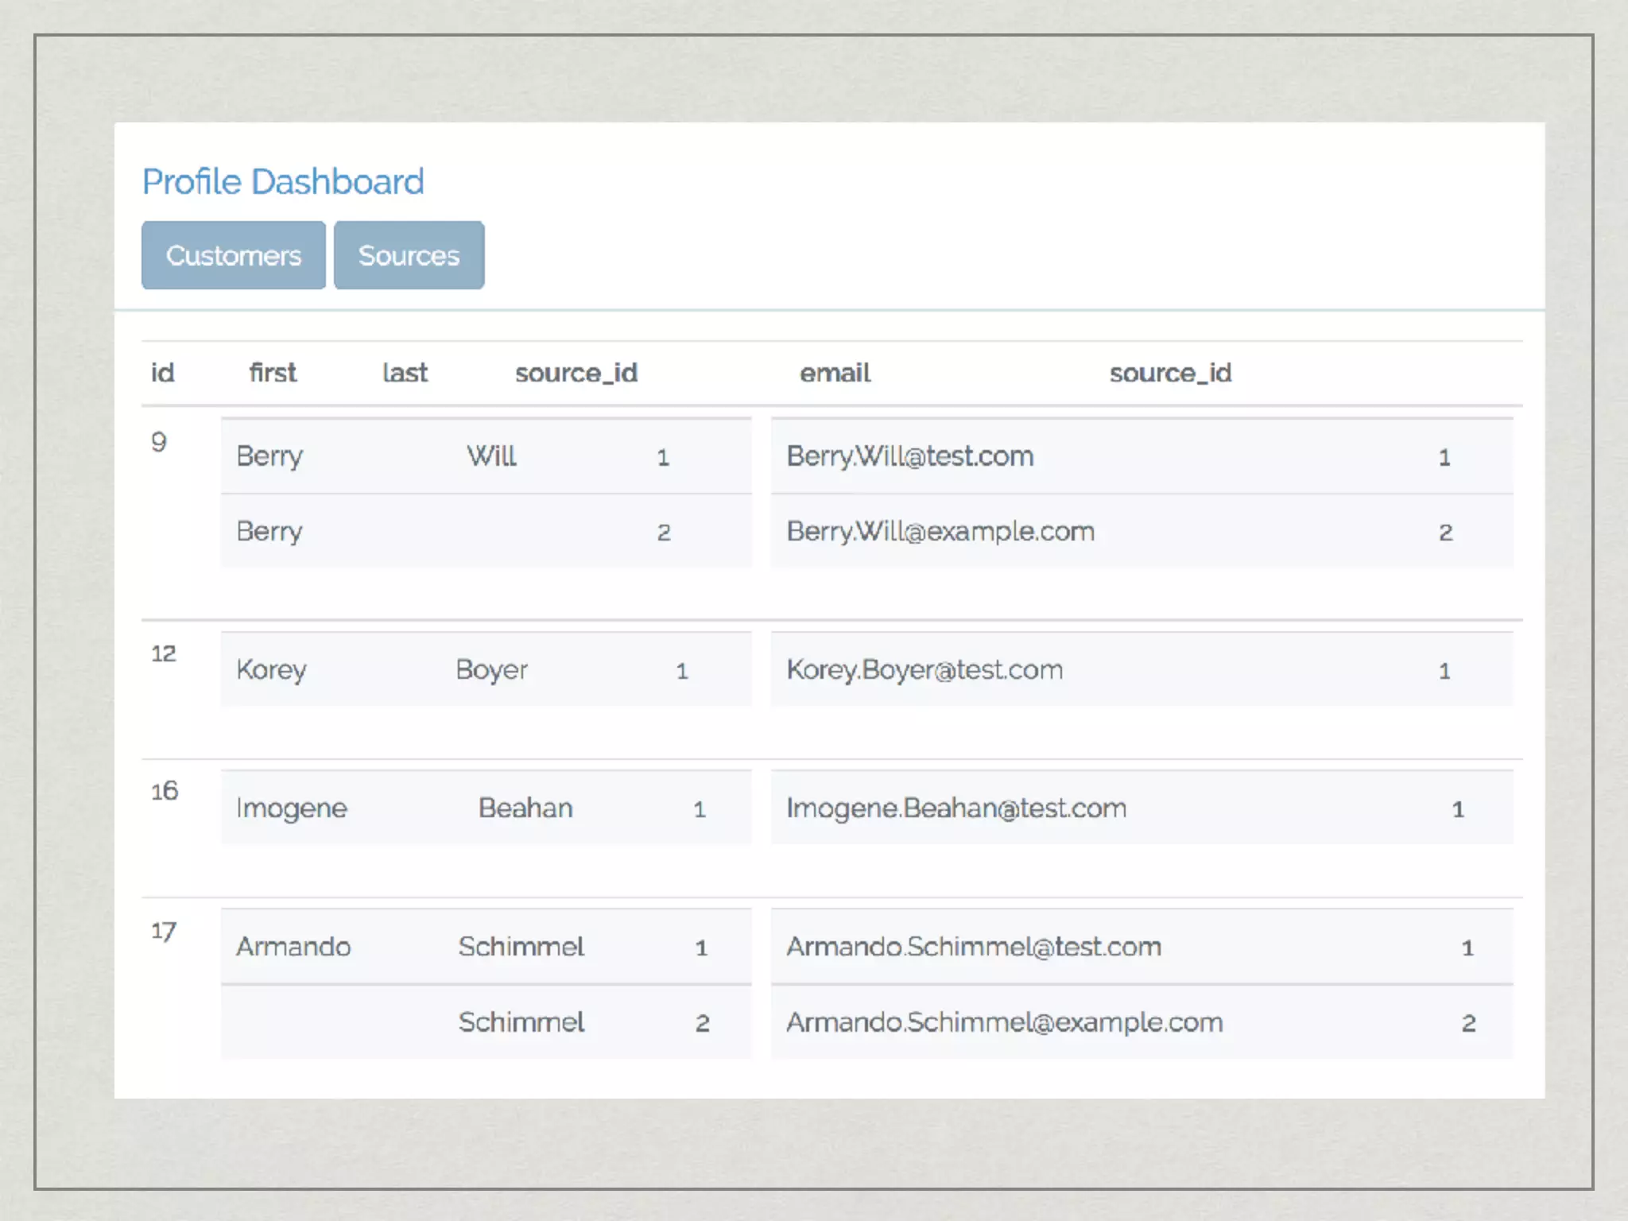Click the last name column header
Viewport: 1628px width, 1221px height.
[405, 373]
